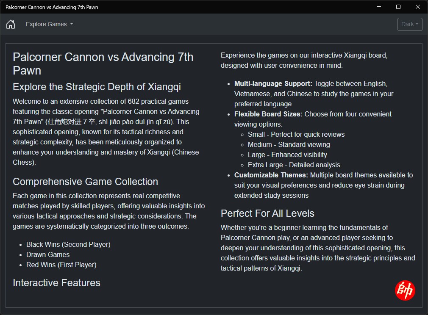Maximize the application window
The width and height of the screenshot is (428, 315).
[398, 7]
